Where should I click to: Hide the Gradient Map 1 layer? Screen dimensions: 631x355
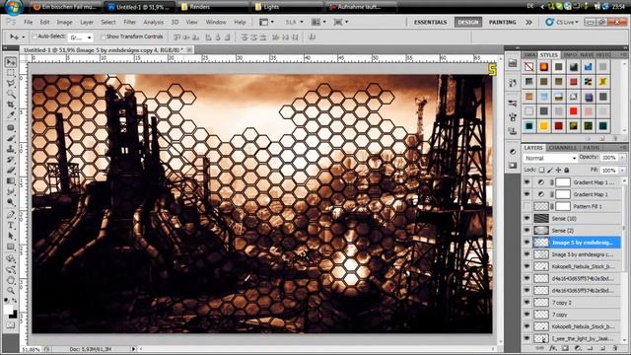(526, 194)
